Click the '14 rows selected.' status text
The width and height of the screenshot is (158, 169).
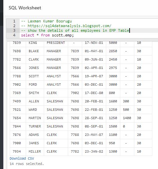tap(27, 164)
